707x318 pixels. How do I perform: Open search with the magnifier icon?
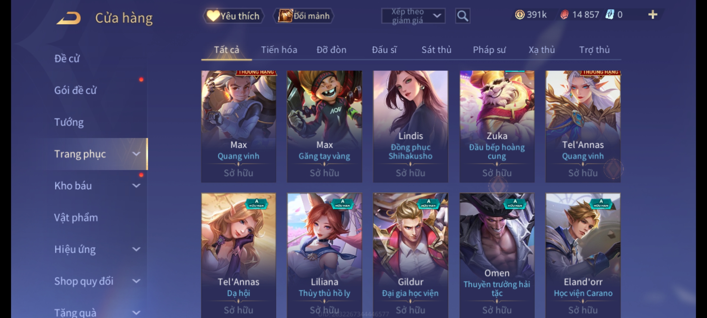pos(462,16)
